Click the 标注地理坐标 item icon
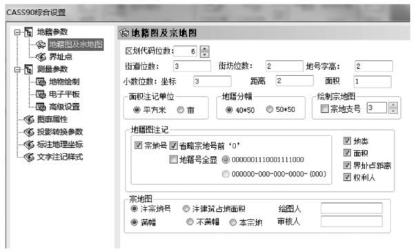 point(29,144)
